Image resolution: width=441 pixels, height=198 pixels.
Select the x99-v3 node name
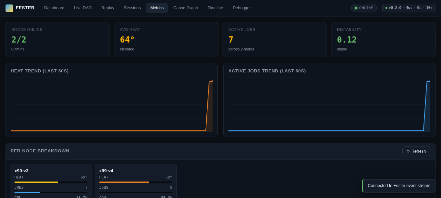click(x=21, y=171)
